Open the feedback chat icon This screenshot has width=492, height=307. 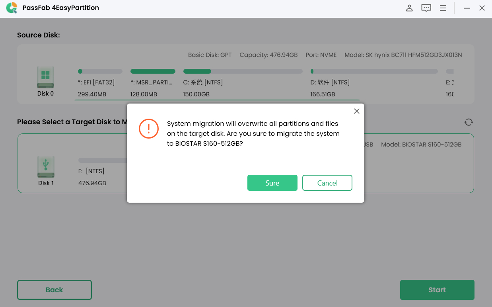click(426, 8)
